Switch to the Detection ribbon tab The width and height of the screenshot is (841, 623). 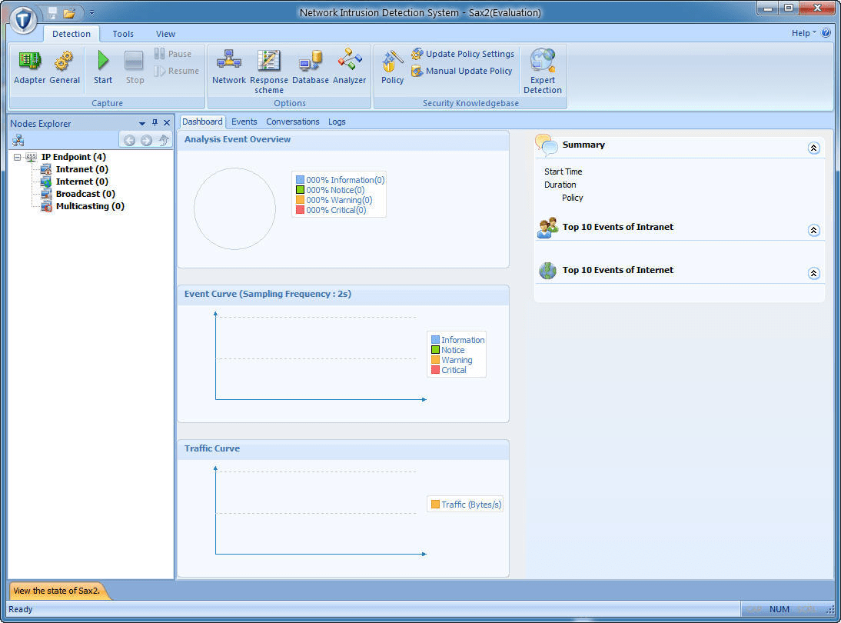pyautogui.click(x=71, y=34)
